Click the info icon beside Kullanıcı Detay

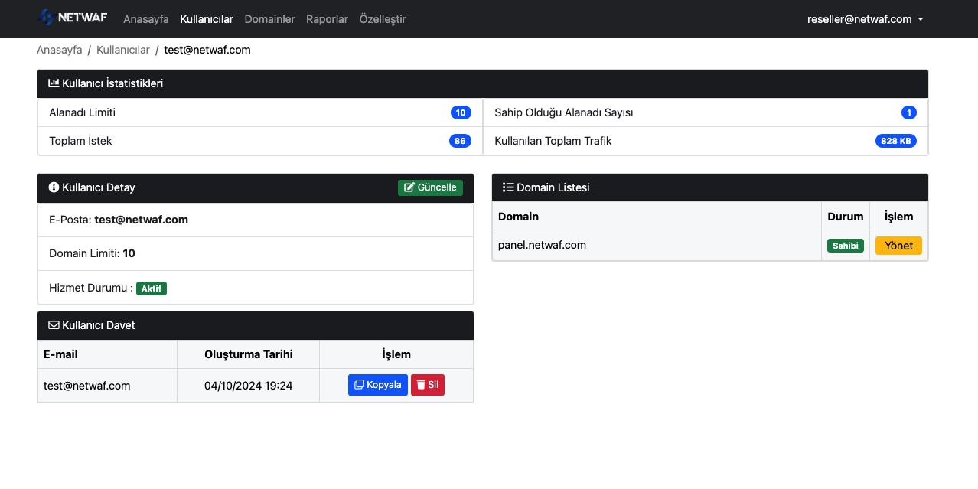point(54,187)
